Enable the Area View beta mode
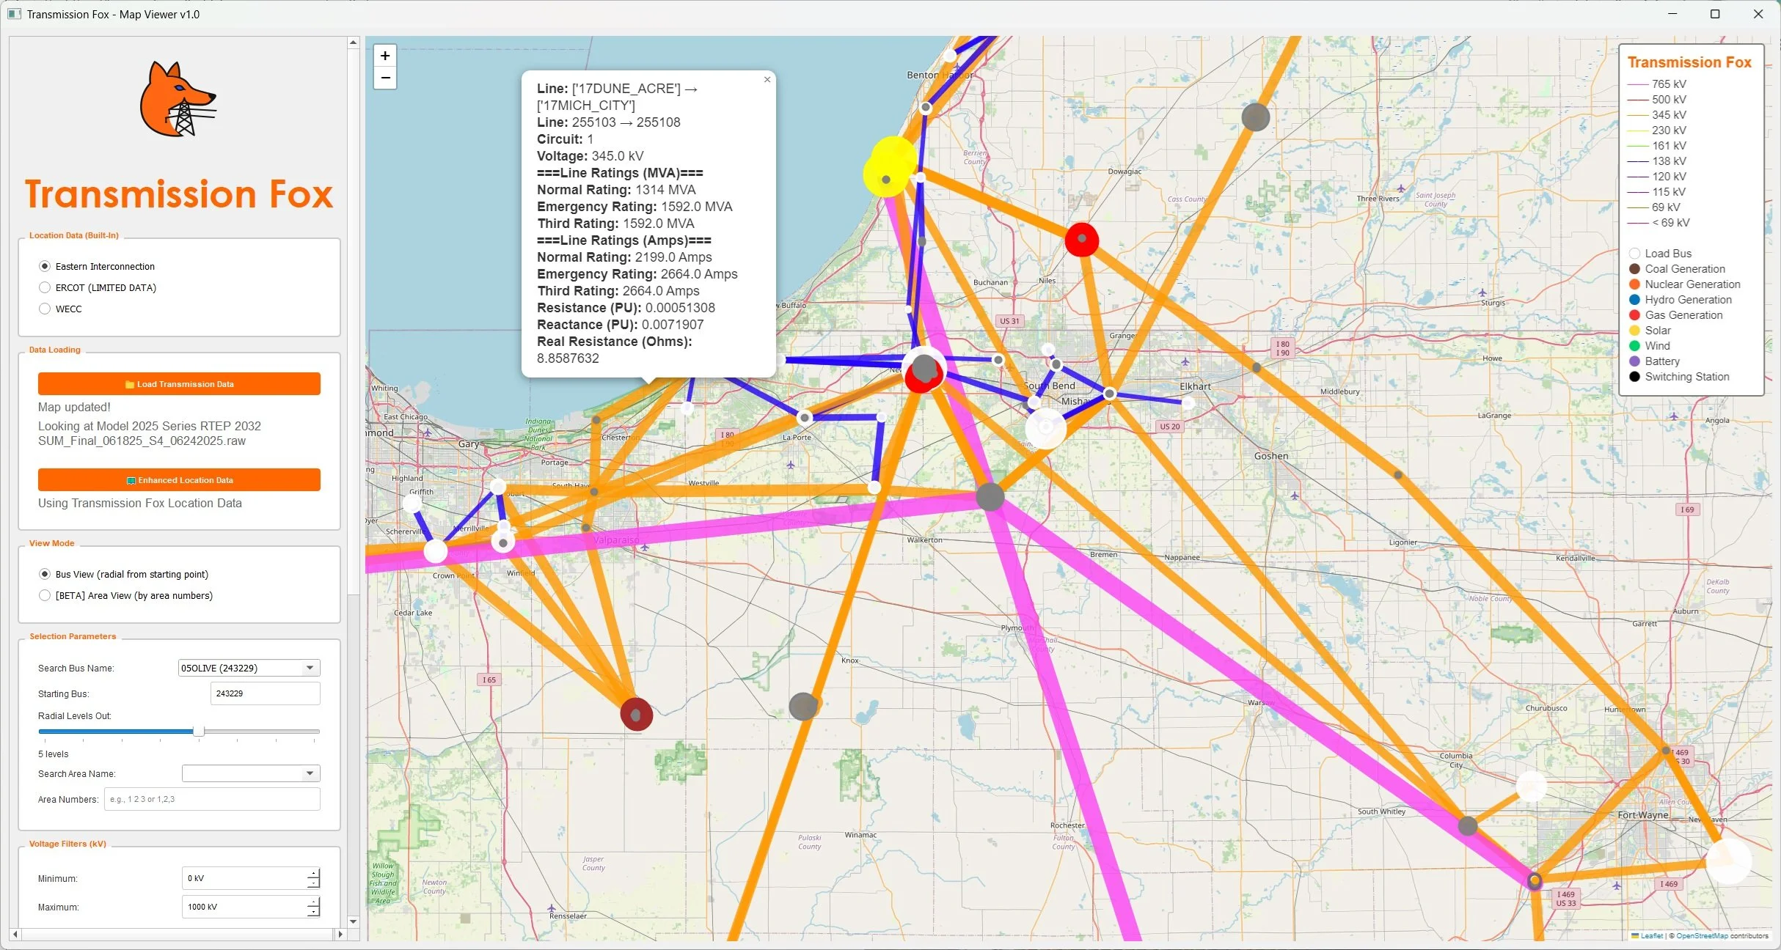 pyautogui.click(x=45, y=595)
